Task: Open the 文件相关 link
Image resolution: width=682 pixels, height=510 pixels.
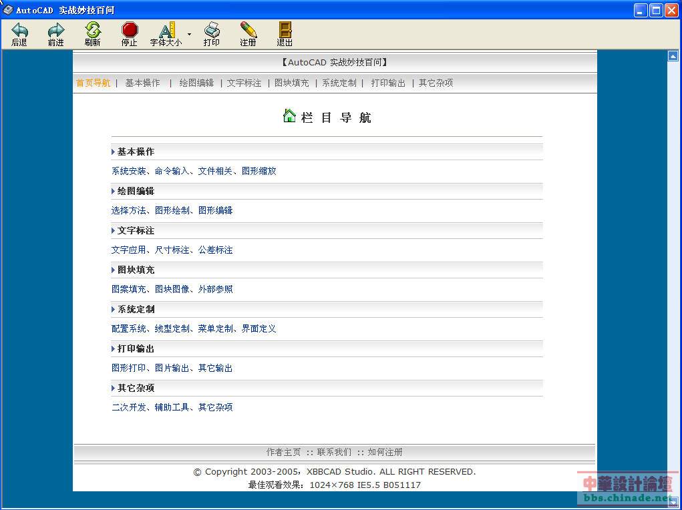Action: [x=215, y=172]
